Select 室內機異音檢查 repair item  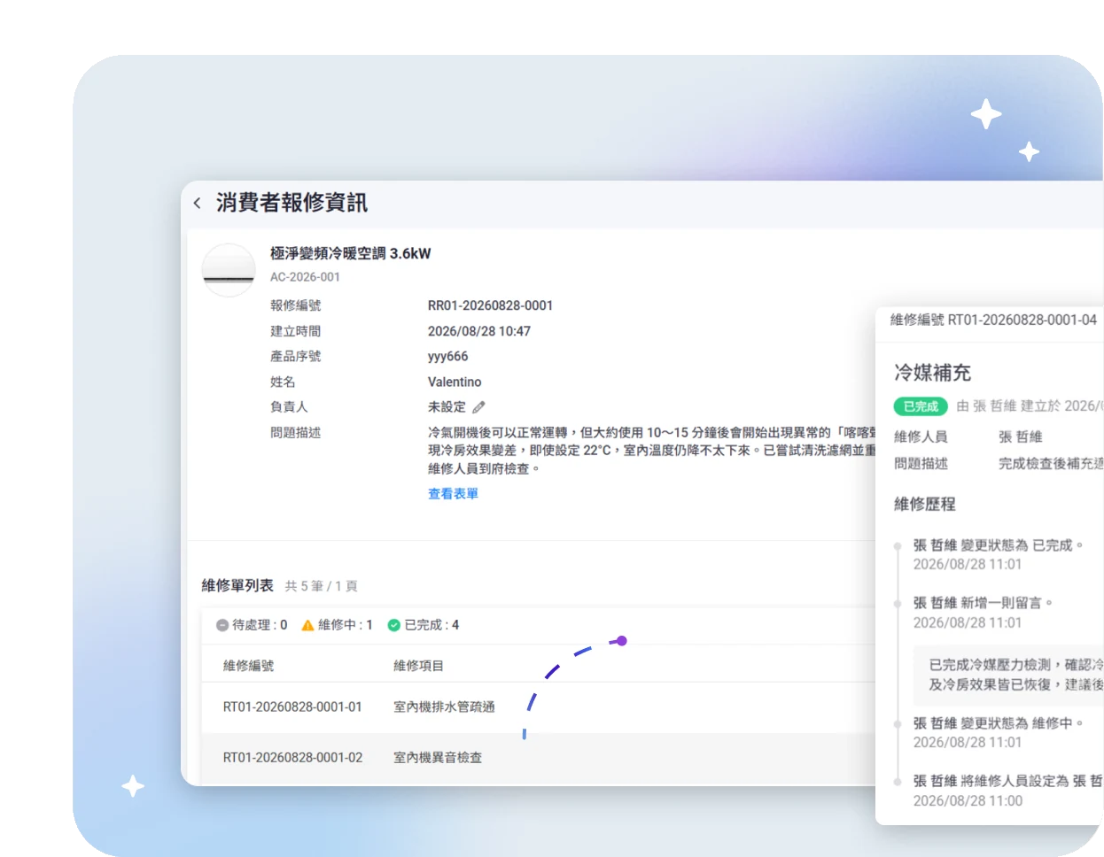pos(438,758)
